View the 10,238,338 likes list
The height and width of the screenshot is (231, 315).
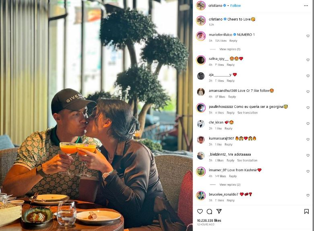click(x=209, y=221)
